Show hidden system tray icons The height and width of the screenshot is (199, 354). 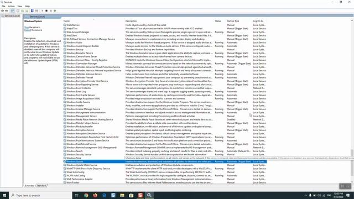click(306, 195)
